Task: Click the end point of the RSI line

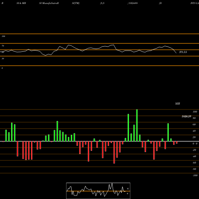Action: (176, 53)
